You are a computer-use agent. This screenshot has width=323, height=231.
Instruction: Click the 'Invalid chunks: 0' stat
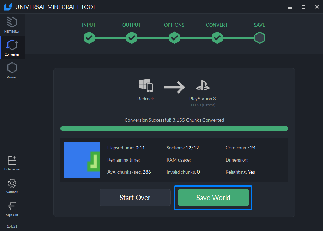(x=183, y=172)
